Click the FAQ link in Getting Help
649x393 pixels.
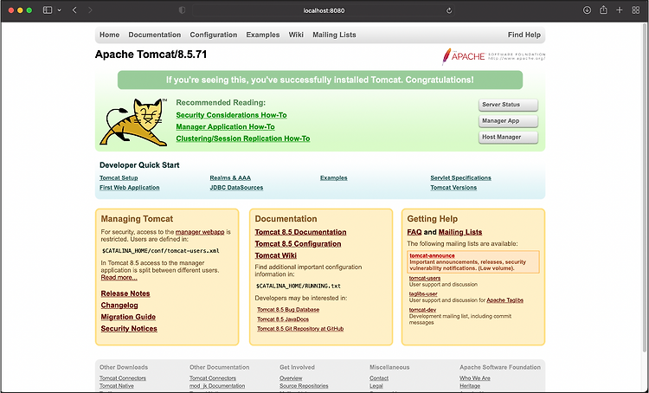tap(414, 232)
